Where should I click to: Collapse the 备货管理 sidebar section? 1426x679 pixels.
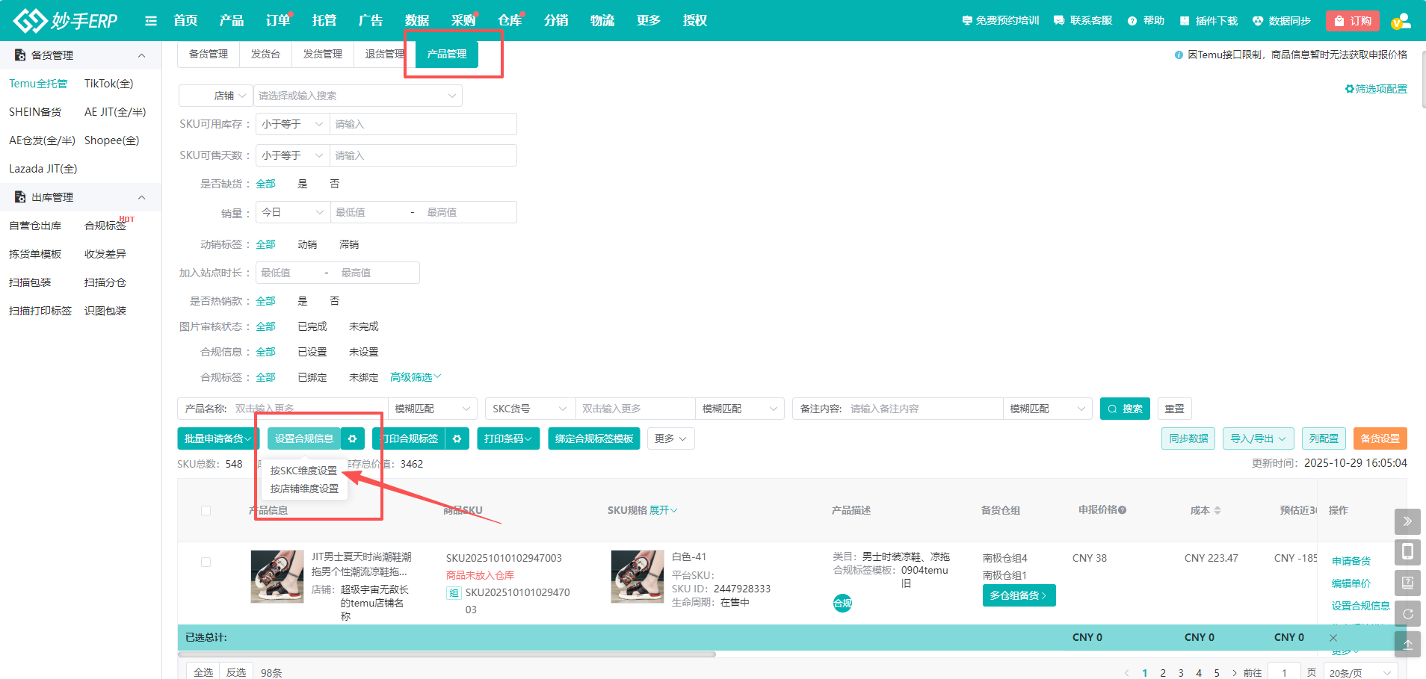coord(142,55)
